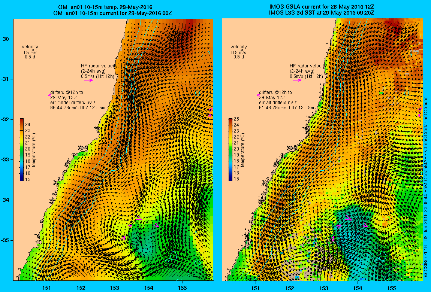Click the magenta drifter legend marker in the IMOS map
431x292 pixels.
[x=258, y=95]
